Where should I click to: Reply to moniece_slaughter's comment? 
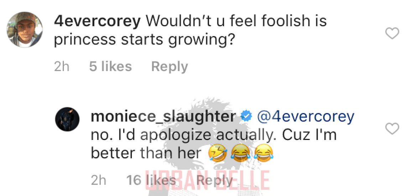[214, 180]
